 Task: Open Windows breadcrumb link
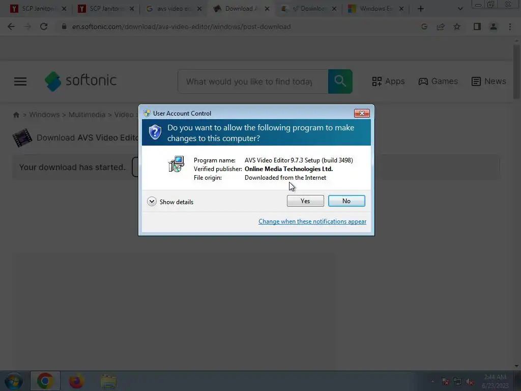(45, 115)
